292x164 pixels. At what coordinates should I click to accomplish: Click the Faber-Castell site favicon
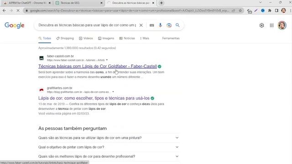pyautogui.click(x=42, y=58)
